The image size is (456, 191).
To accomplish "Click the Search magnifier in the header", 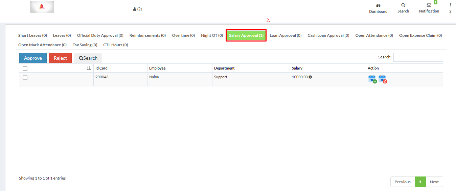I will 403,5.
